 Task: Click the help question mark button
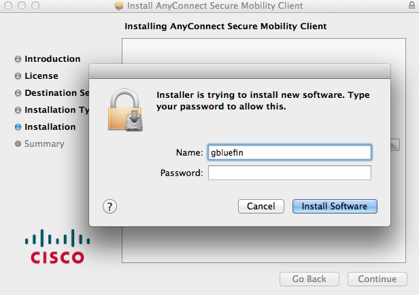pos(110,207)
